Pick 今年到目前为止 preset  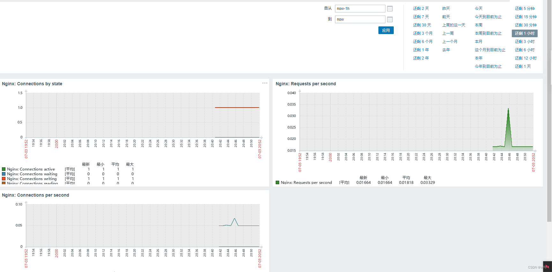pyautogui.click(x=488, y=66)
